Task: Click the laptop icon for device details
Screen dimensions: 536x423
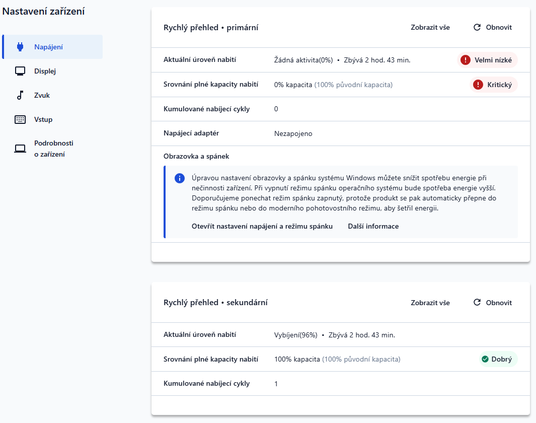Action: 20,149
